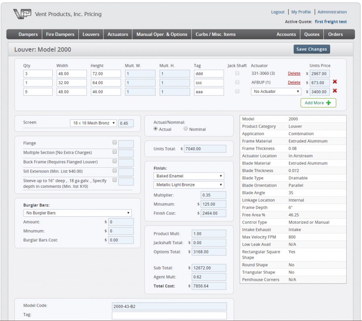Open the Fire Dampers menu
Viewport: 362px width, 321px height.
tap(59, 34)
